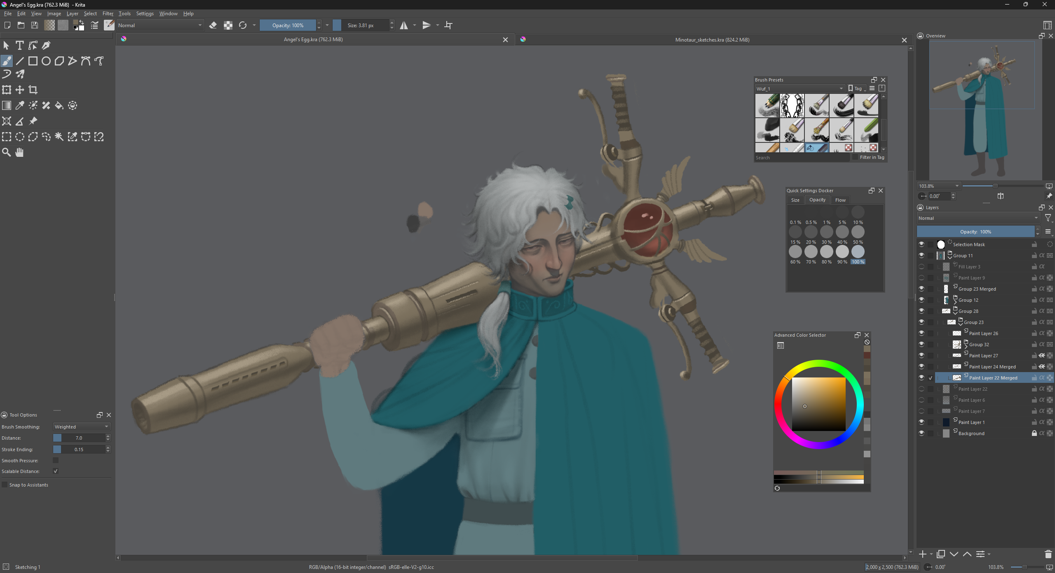Hide Paint Layer 1 visibility

click(921, 422)
